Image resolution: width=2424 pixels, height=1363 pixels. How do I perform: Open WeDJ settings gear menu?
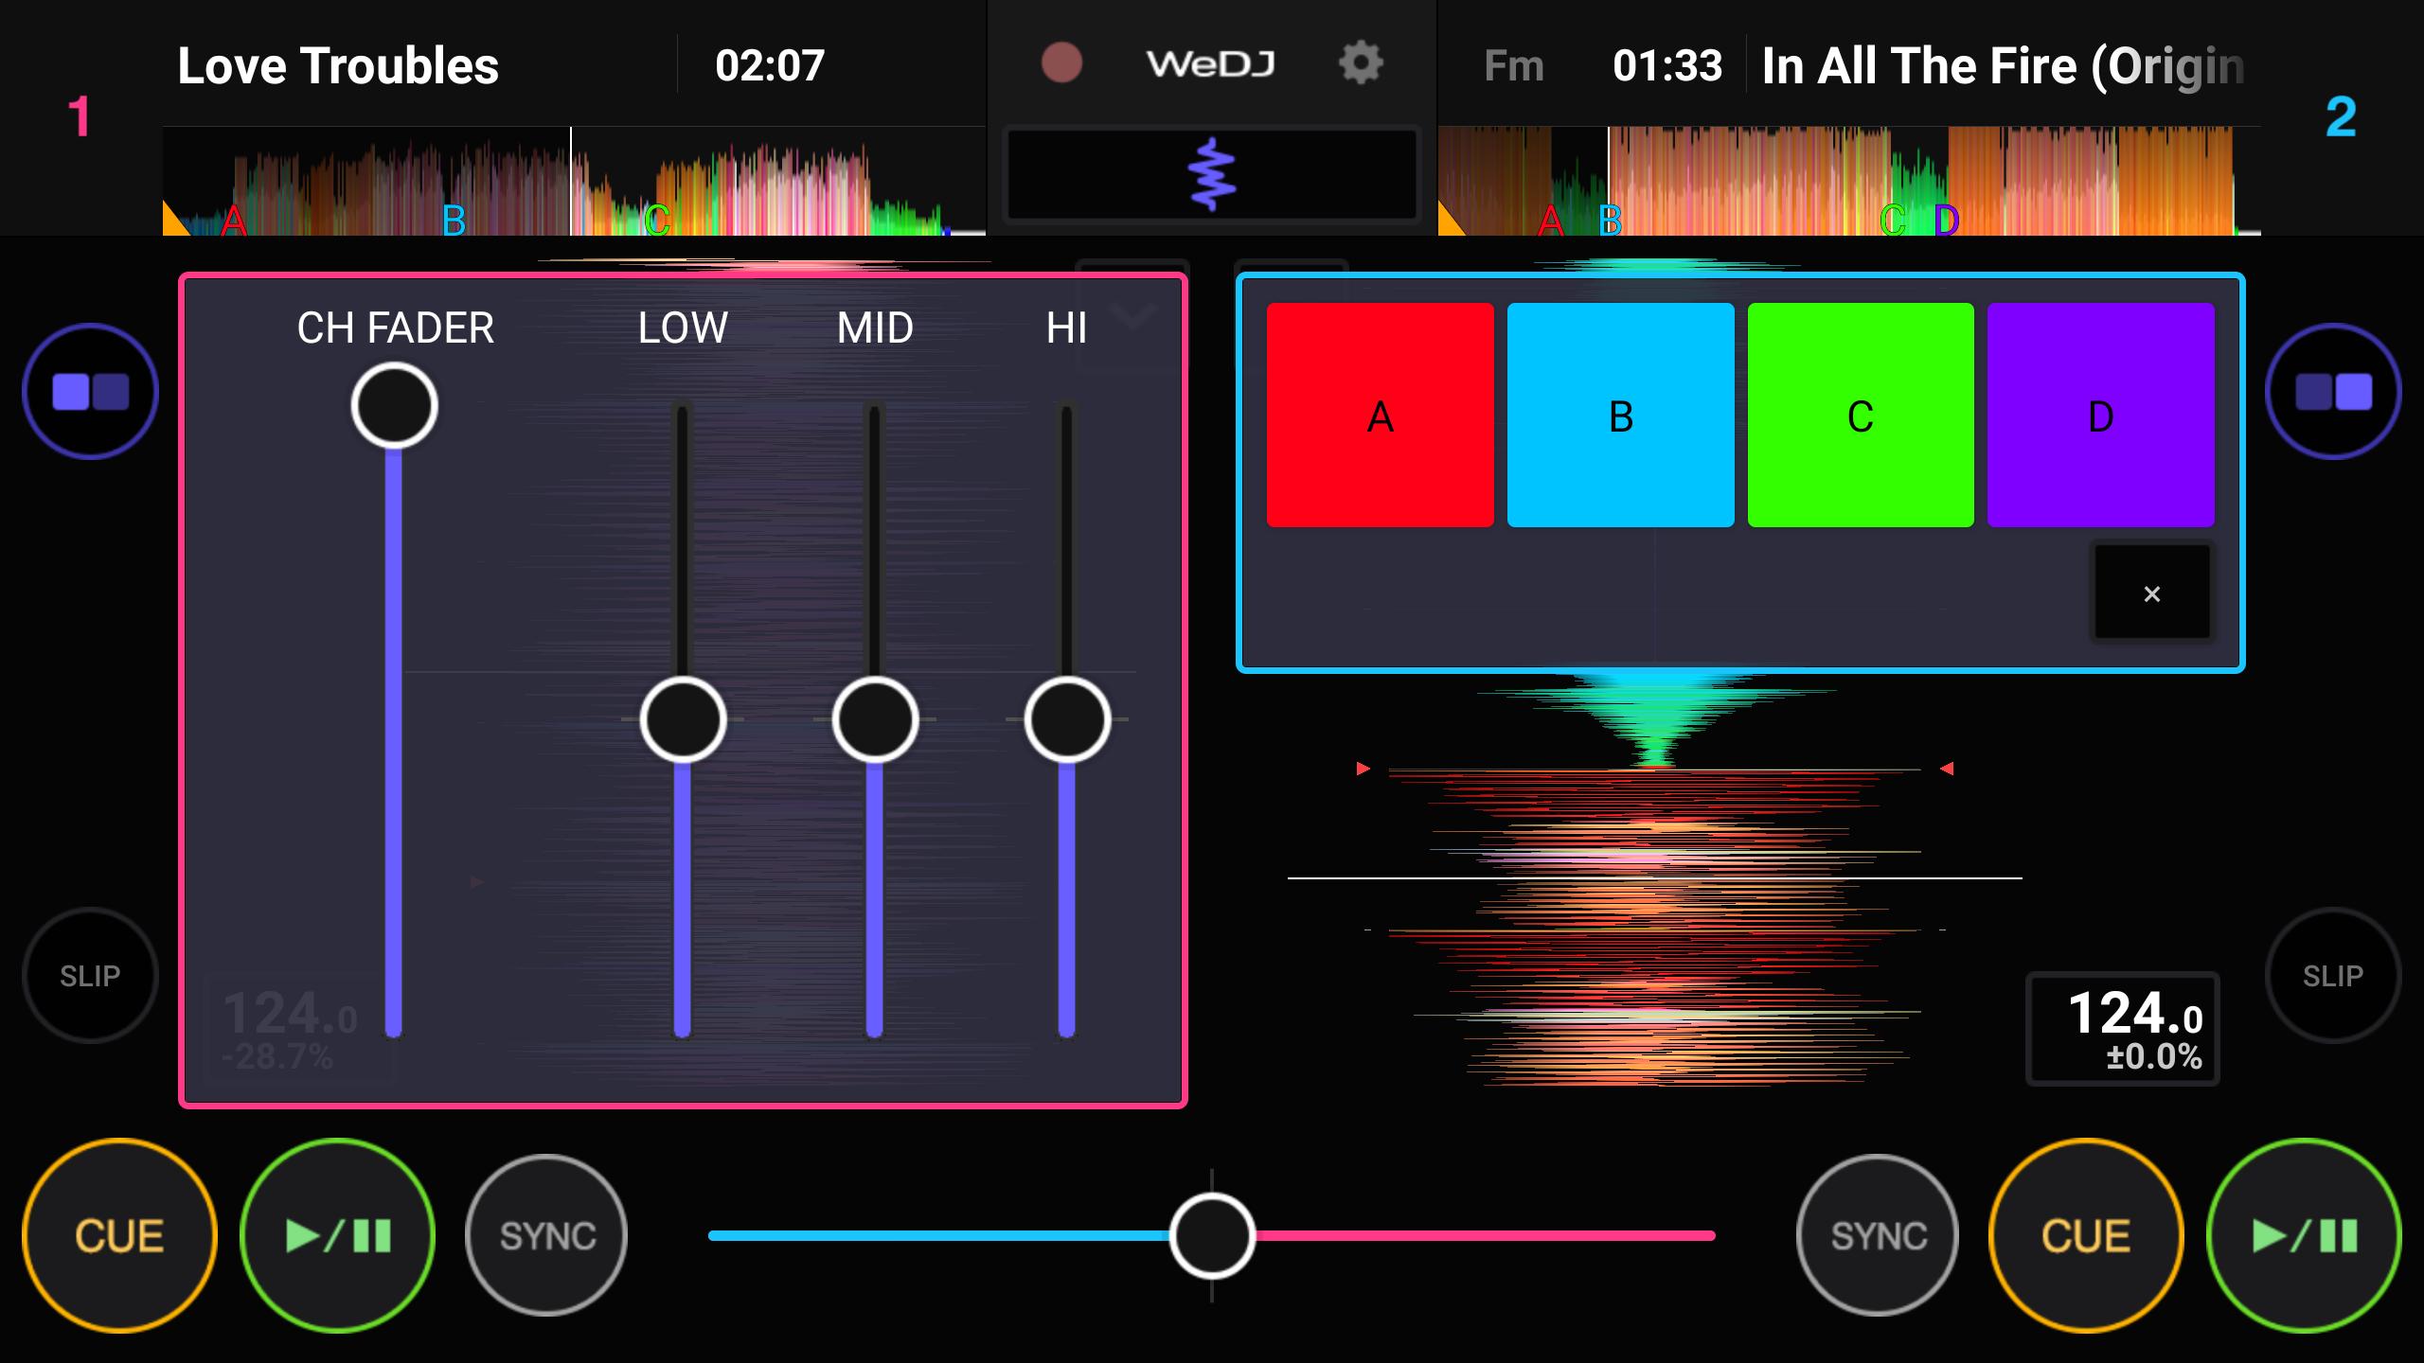click(1362, 63)
